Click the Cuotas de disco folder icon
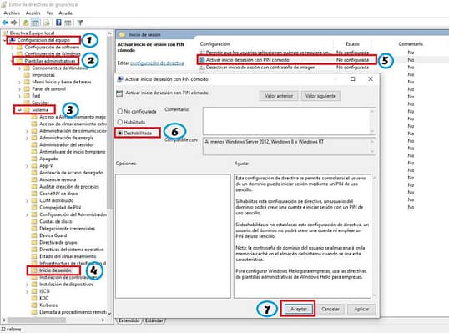The height and width of the screenshot is (333, 449). coord(34,221)
